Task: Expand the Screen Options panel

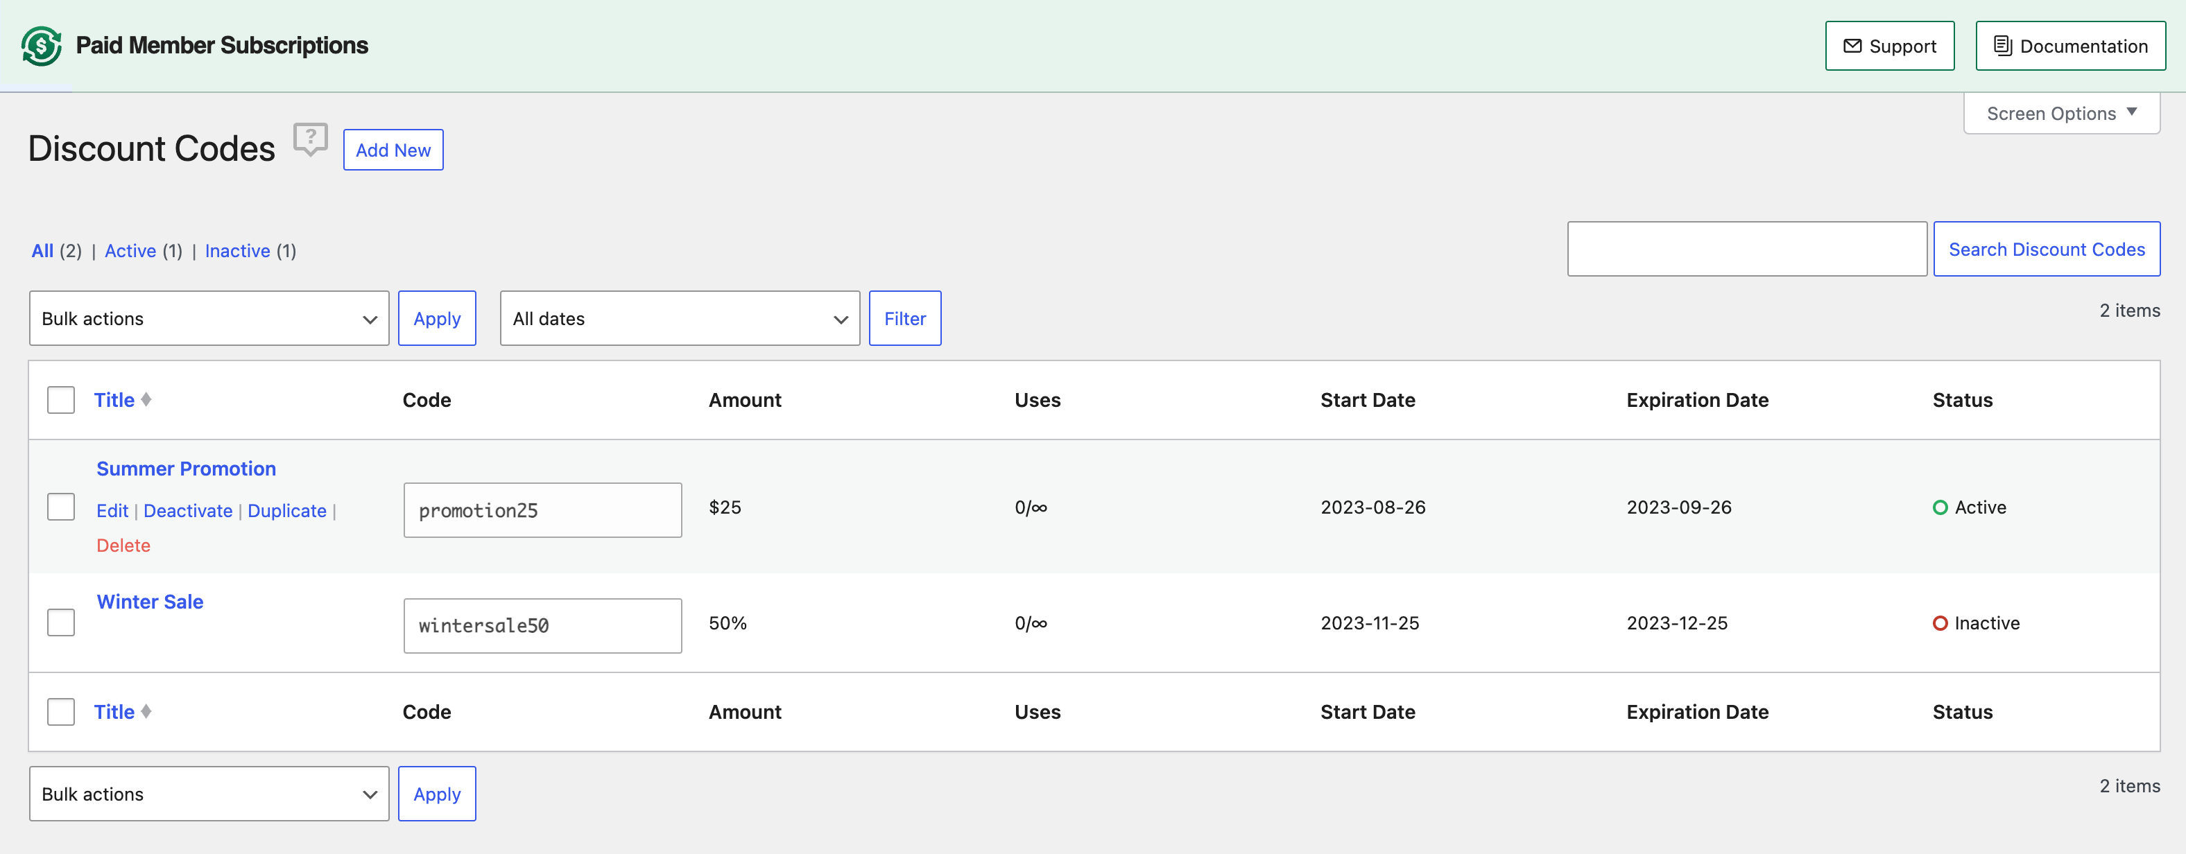Action: point(2061,114)
